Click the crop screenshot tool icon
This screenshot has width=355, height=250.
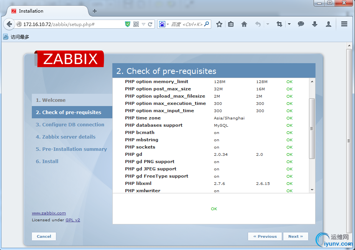pos(279,24)
